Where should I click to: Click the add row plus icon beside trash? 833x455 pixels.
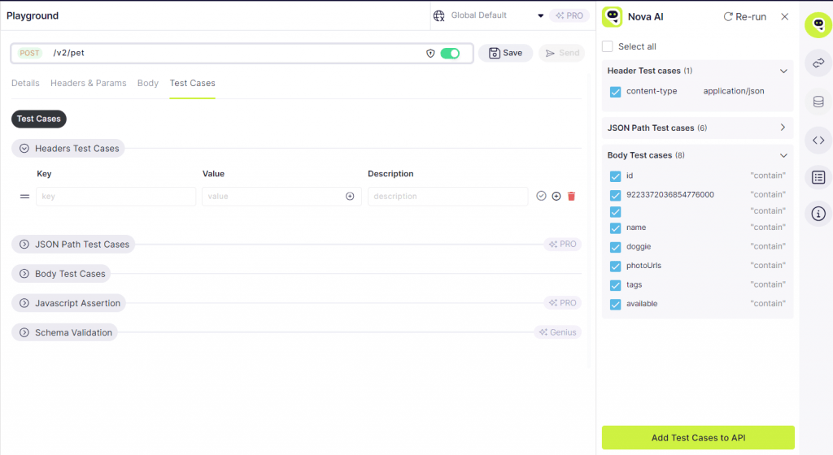tap(556, 197)
